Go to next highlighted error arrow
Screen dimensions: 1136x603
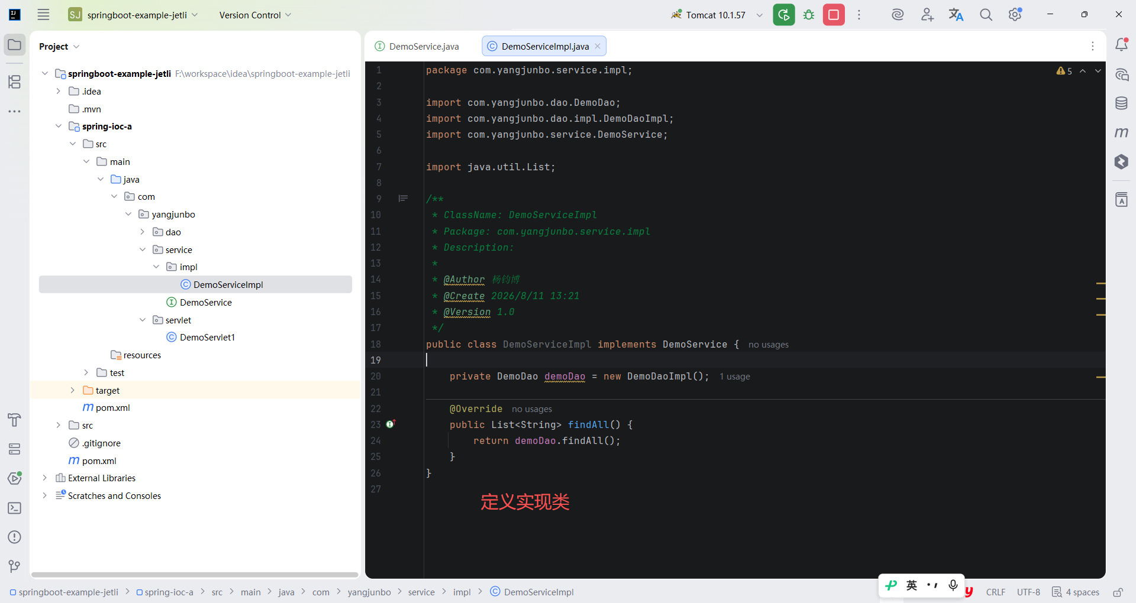[x=1098, y=71]
